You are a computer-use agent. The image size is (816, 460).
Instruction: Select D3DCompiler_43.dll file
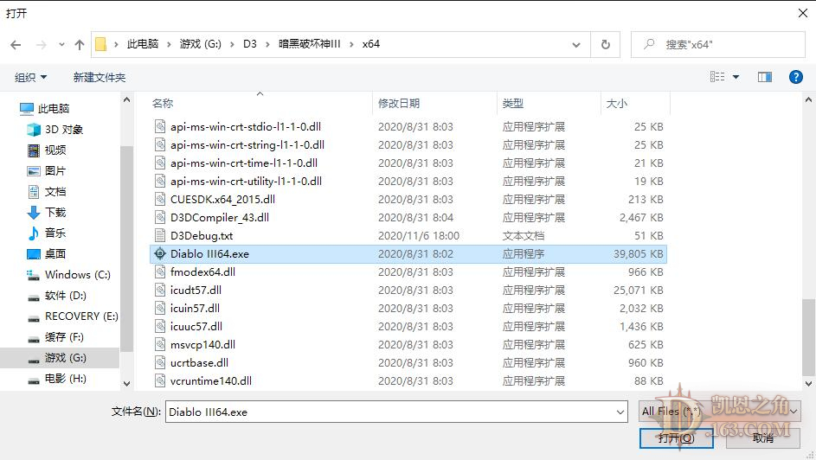click(408, 218)
